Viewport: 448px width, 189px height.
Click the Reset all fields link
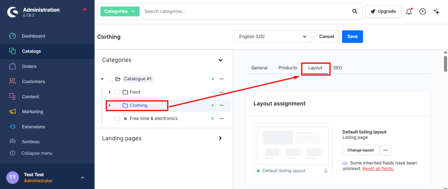click(378, 168)
